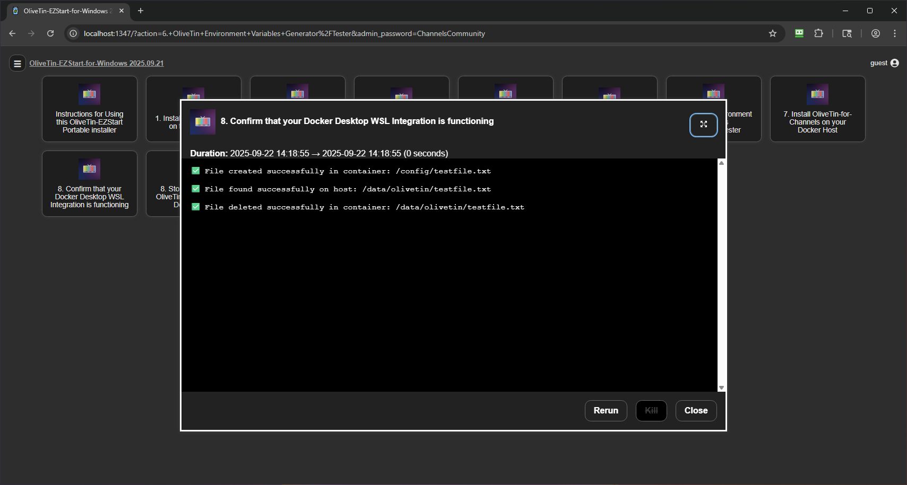This screenshot has height=485, width=907.
Task: Click the green extension icon in toolbar
Action: (799, 33)
